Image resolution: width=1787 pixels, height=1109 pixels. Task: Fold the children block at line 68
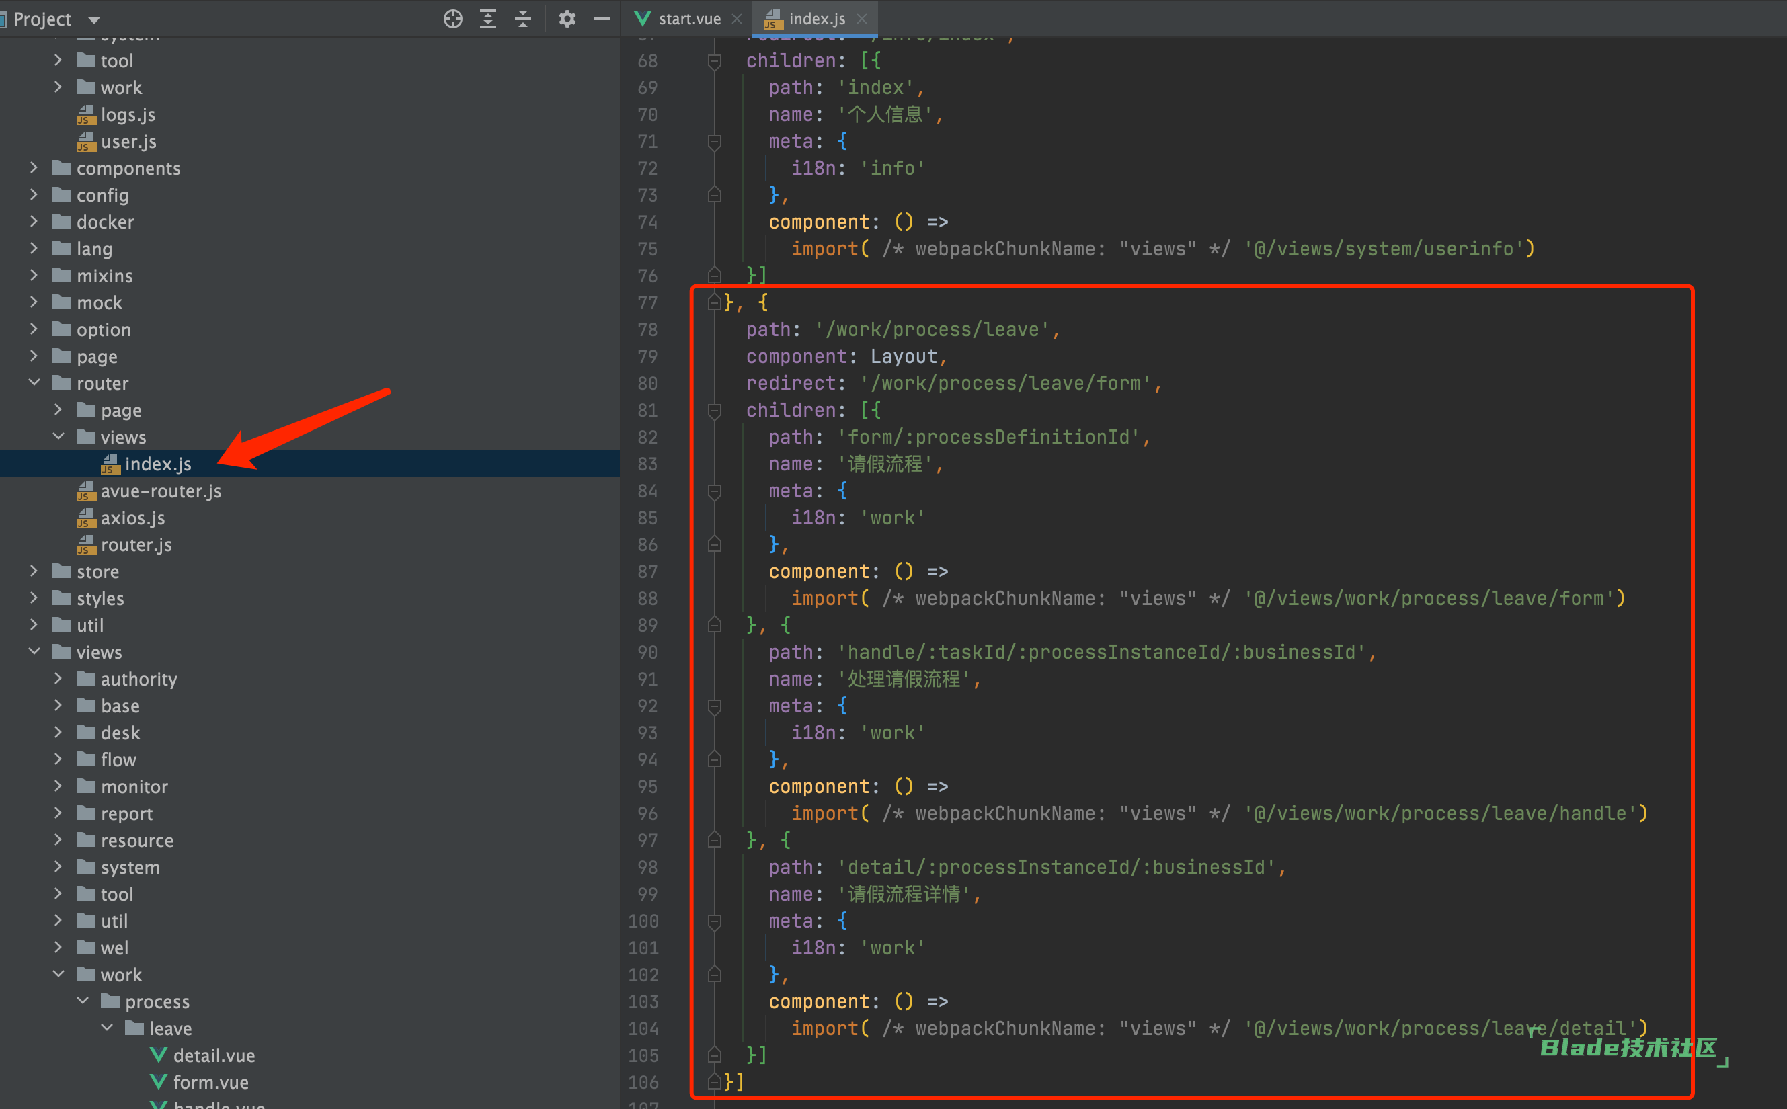pos(715,61)
